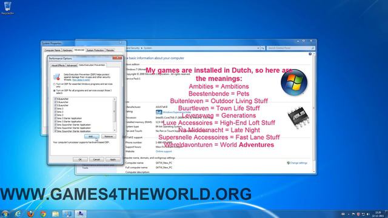Switch to Advanced tab in Performance Options
Image resolution: width=388 pixels, height=218 pixels.
click(72, 65)
